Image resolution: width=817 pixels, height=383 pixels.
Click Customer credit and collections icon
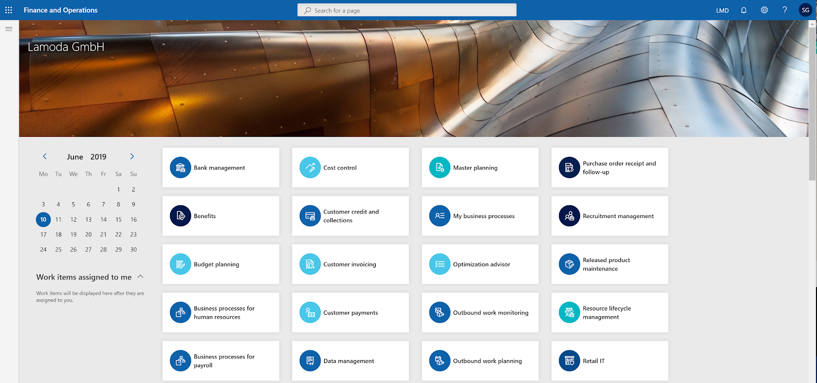310,216
